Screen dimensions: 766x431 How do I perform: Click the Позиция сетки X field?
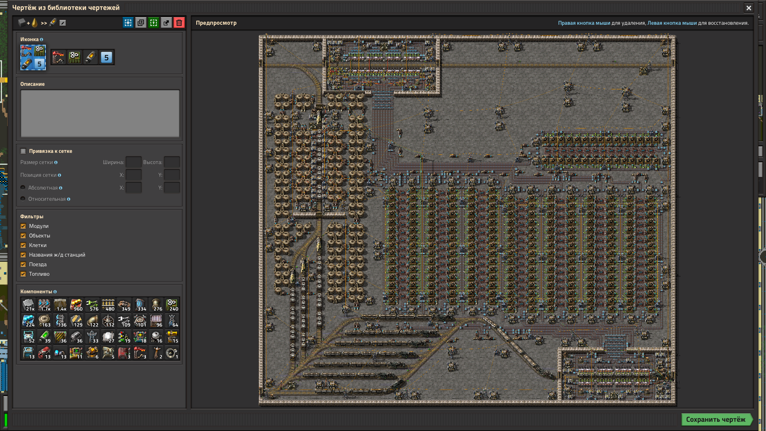pos(134,175)
